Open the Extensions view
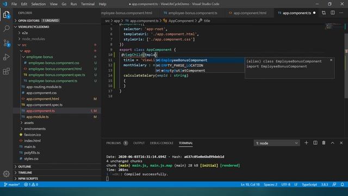This screenshot has width=348, height=196. (6, 71)
